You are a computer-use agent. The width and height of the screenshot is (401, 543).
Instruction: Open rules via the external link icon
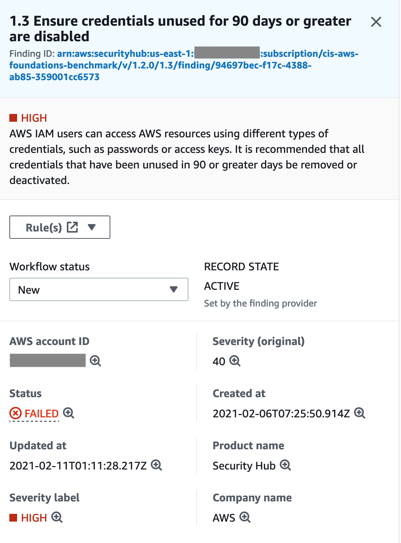click(72, 227)
